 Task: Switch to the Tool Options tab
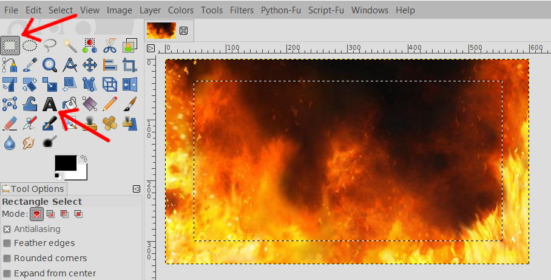point(33,189)
